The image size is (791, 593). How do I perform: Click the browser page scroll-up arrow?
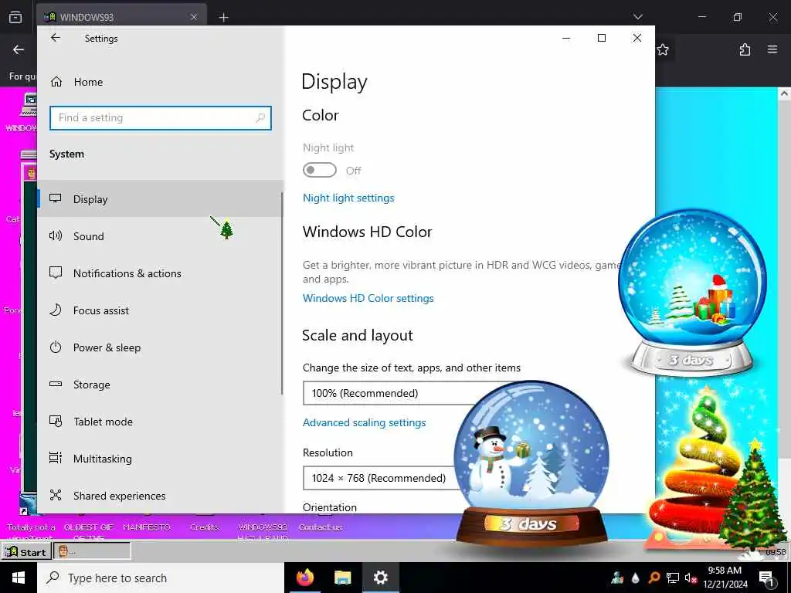[784, 93]
